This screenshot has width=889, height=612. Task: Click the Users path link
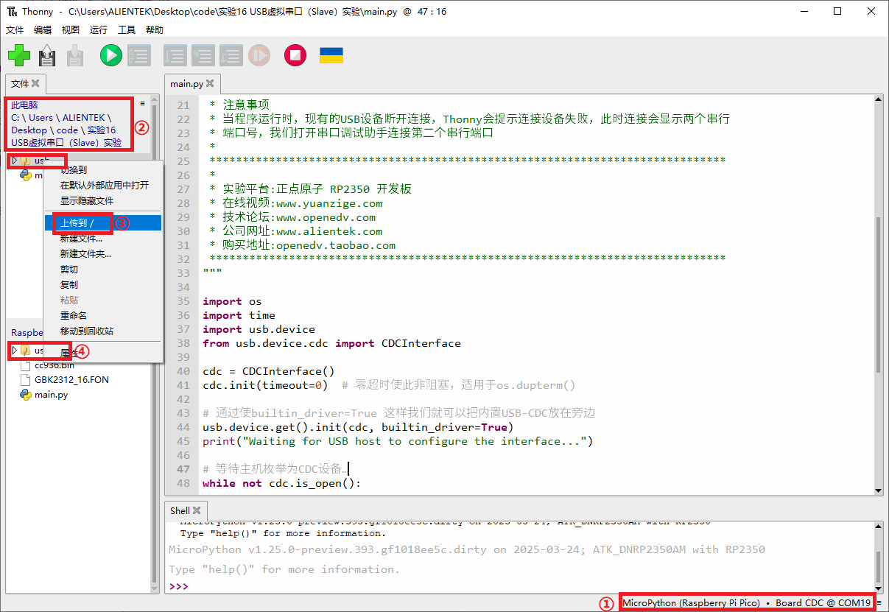(x=41, y=117)
